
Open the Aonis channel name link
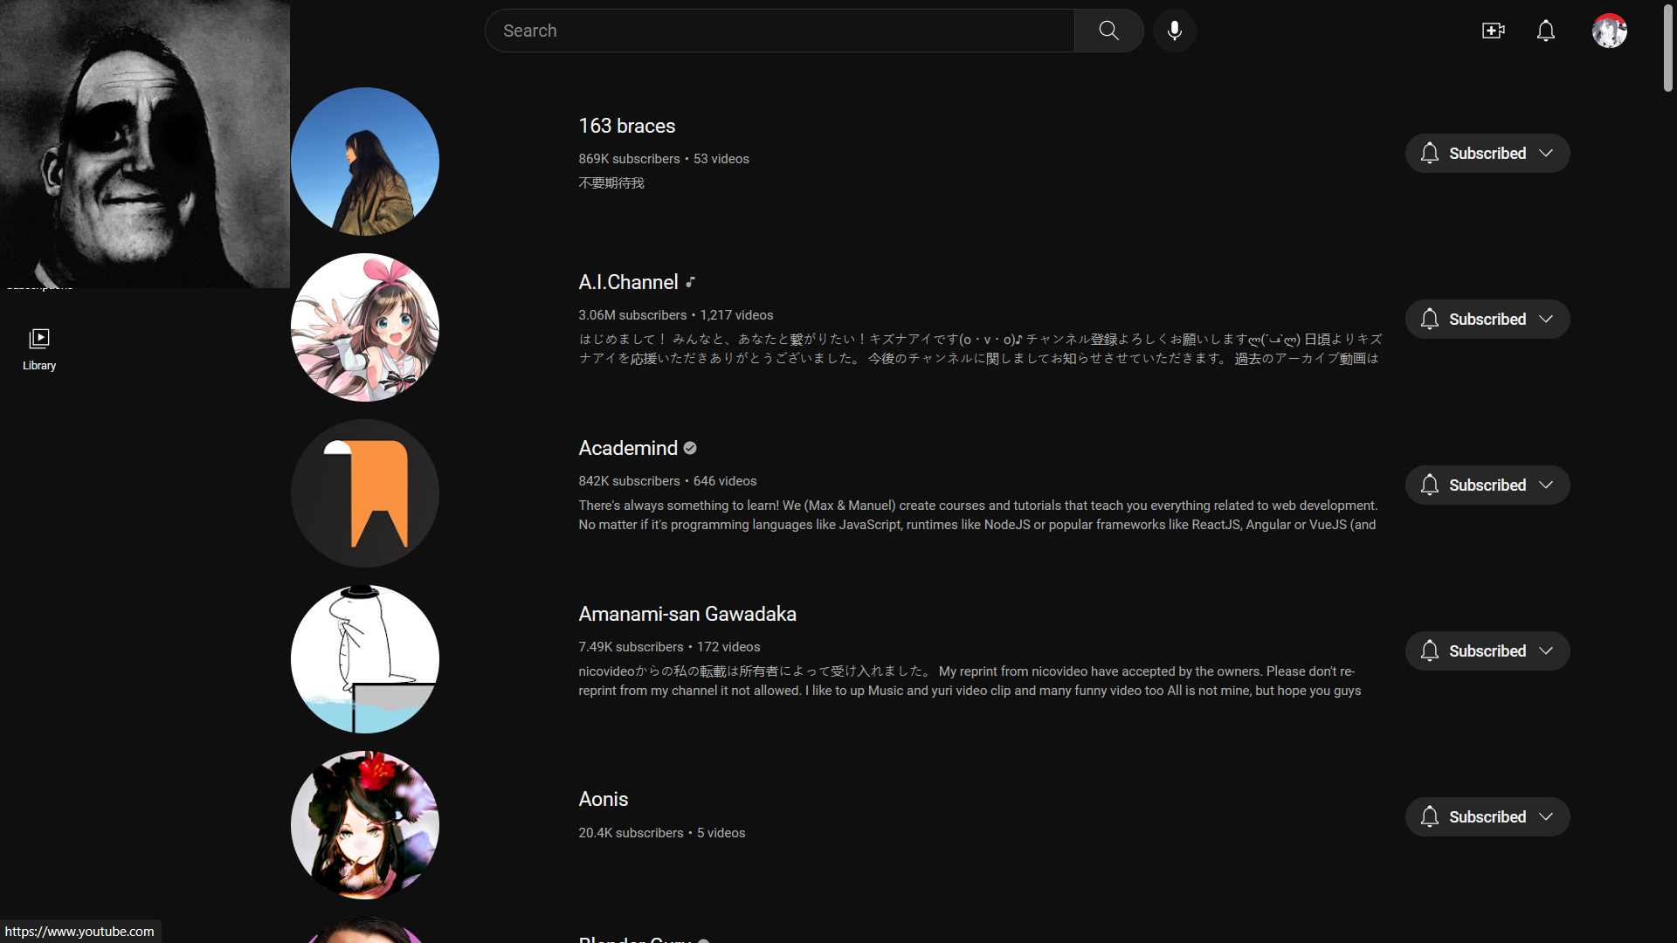point(603,799)
